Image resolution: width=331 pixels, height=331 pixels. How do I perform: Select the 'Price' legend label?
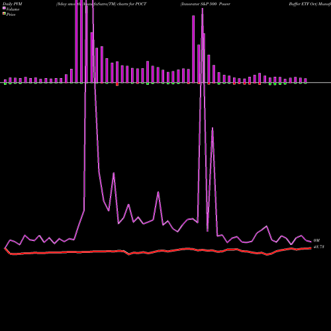click(11, 15)
